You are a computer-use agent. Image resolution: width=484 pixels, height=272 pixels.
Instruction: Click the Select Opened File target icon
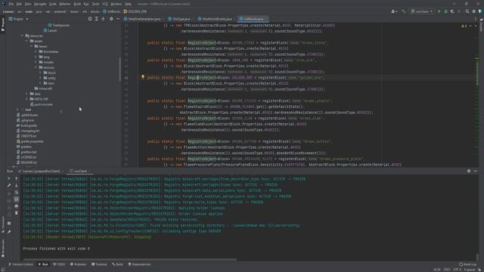[x=90, y=19]
